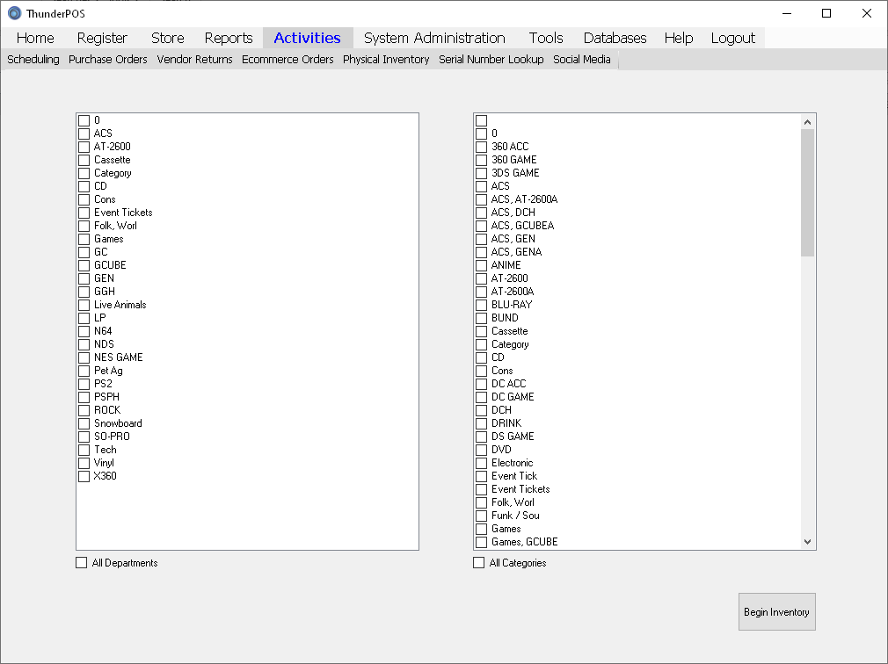The image size is (888, 664).
Task: Check the All Departments checkbox
Action: (82, 563)
